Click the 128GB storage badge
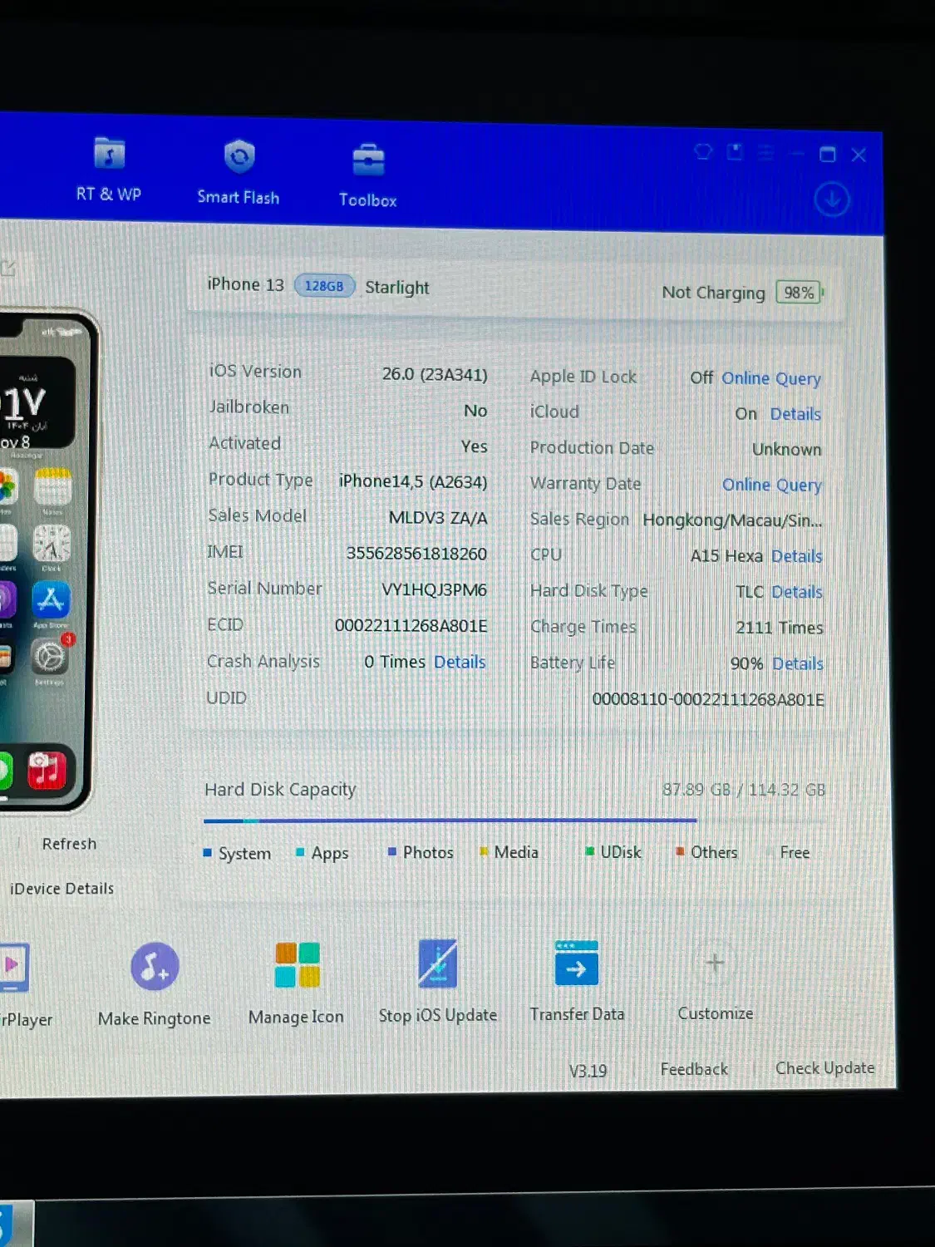 tap(324, 286)
